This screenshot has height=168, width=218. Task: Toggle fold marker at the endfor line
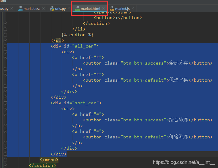[5, 35]
